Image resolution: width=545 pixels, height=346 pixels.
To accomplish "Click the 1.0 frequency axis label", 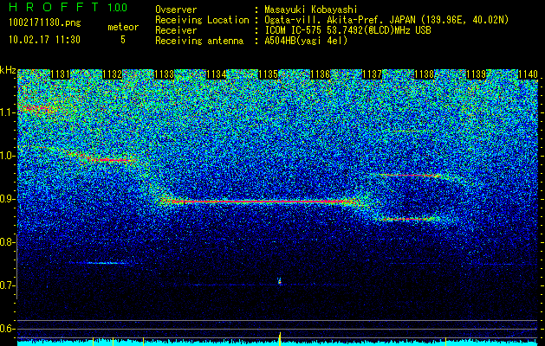I will coord(7,156).
